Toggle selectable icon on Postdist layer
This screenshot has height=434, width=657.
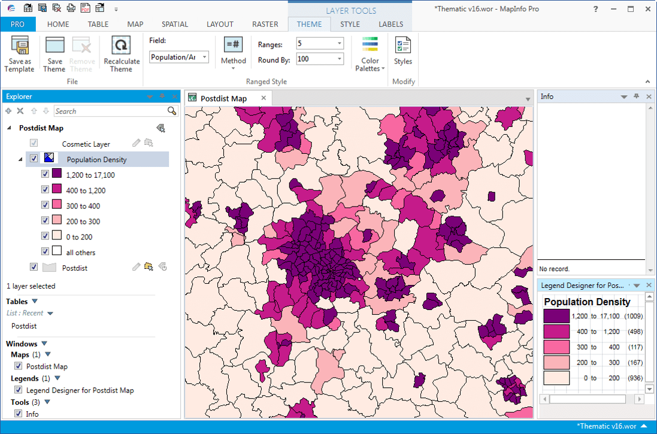click(149, 267)
